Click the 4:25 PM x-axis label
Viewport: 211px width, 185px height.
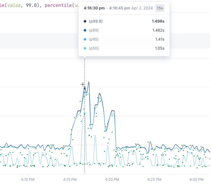click(x=154, y=180)
